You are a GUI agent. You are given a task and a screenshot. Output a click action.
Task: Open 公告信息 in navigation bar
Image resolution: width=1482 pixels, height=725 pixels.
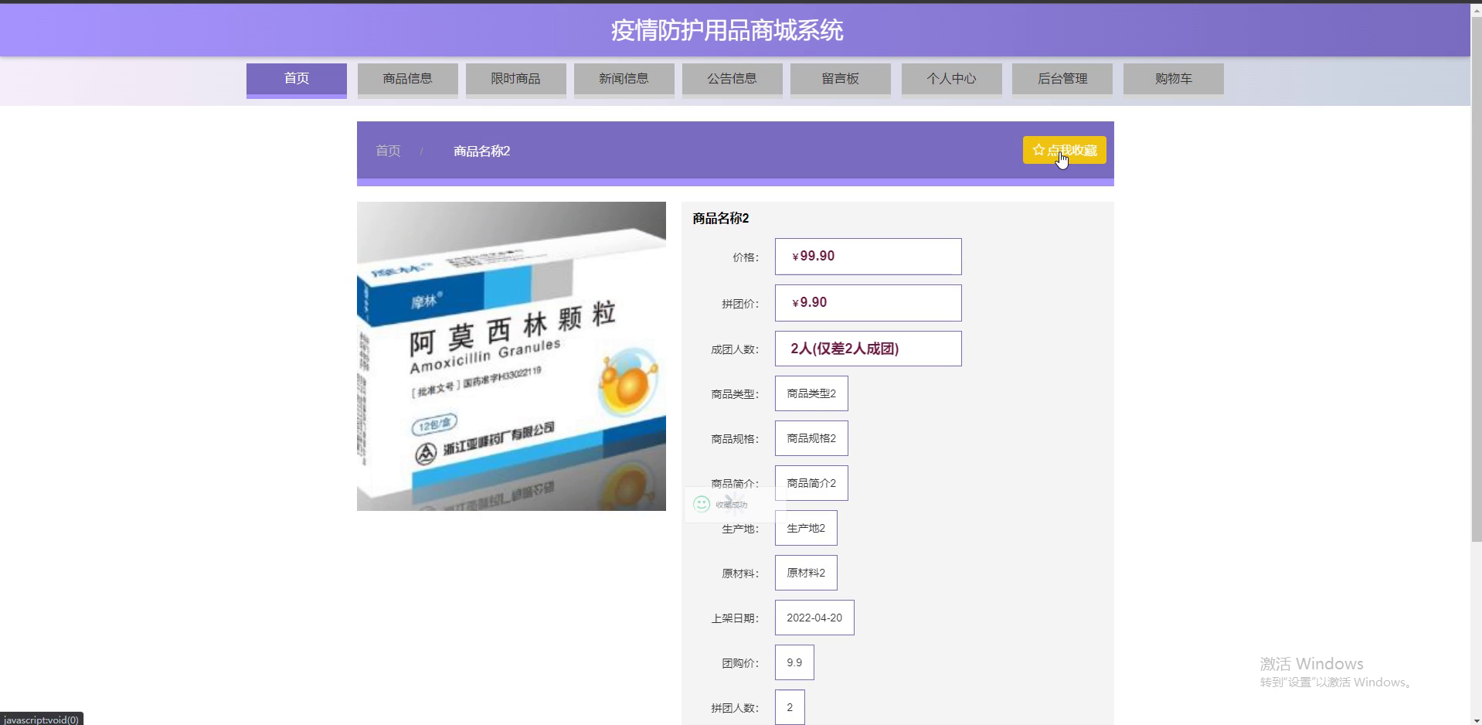tap(733, 79)
